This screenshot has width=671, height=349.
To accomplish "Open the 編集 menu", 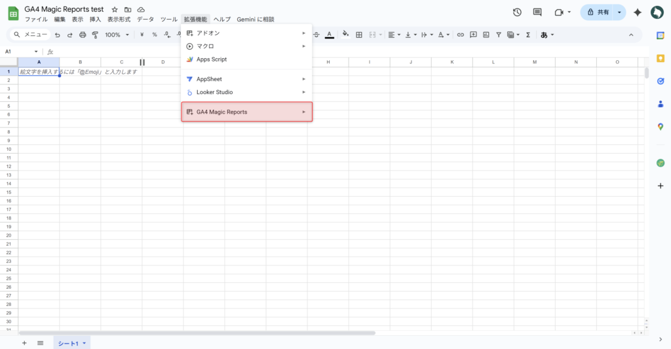I will pyautogui.click(x=60, y=19).
